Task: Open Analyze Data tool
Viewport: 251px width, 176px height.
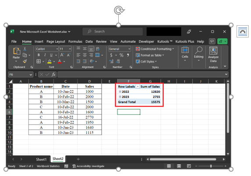Action: pos(213,54)
